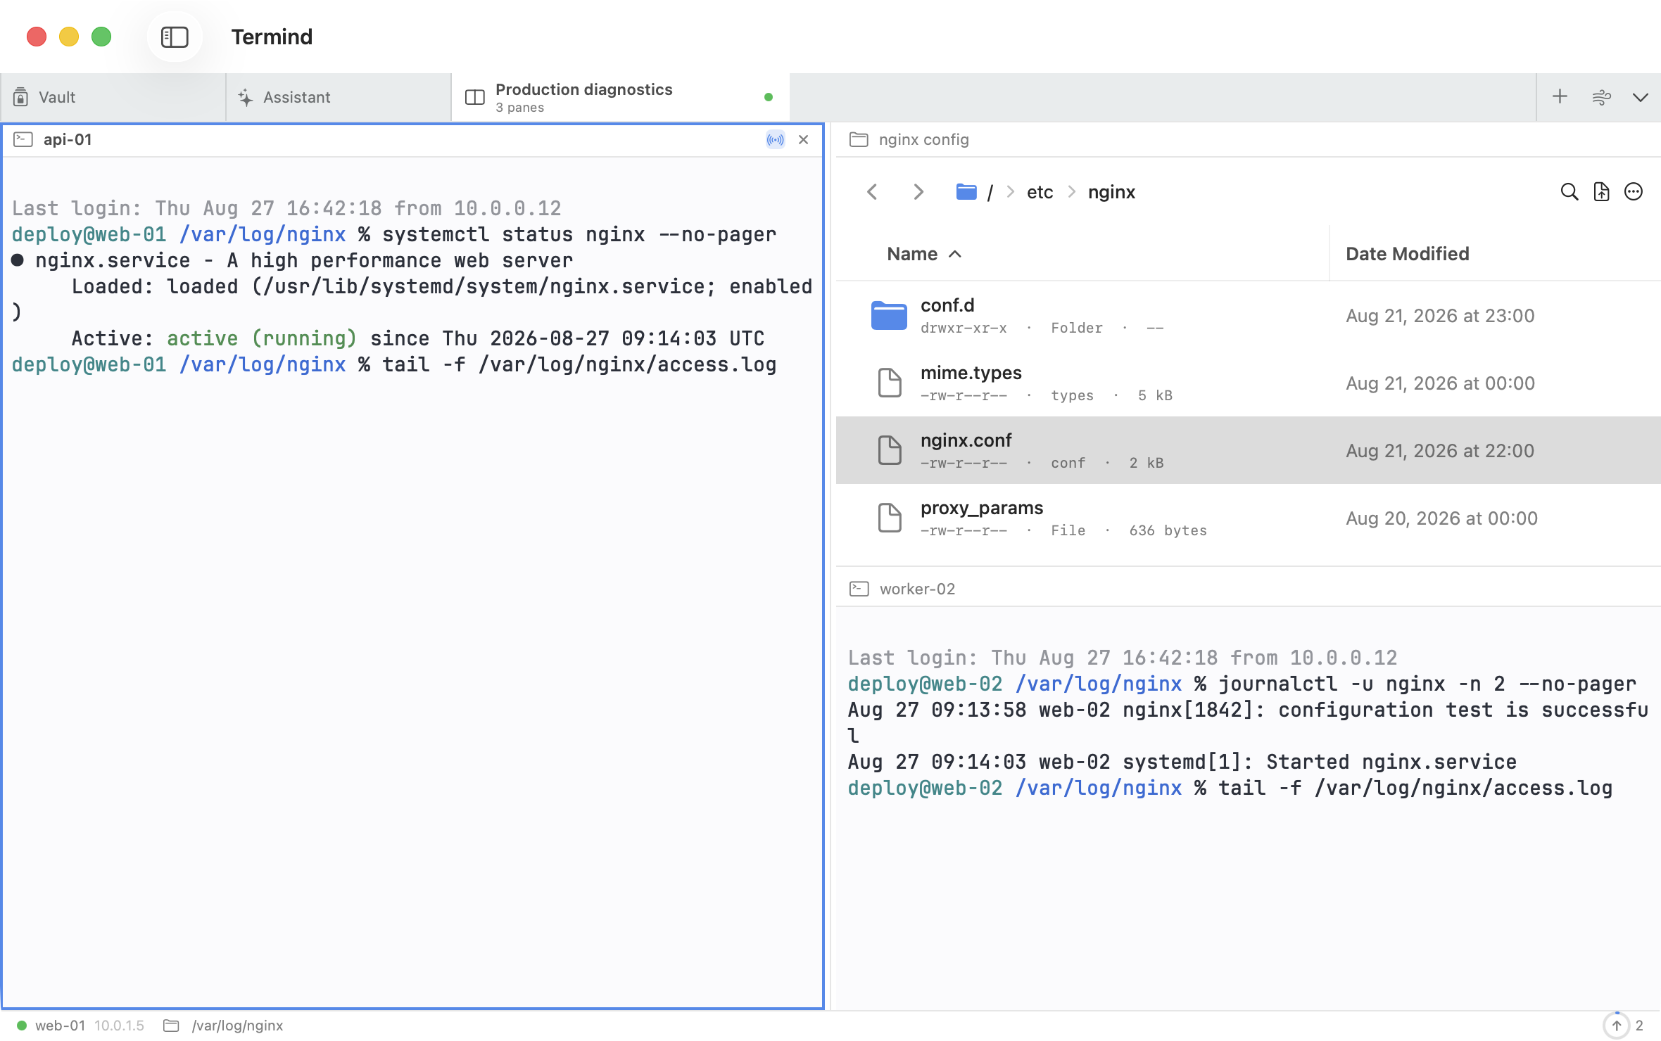Image resolution: width=1661 pixels, height=1041 pixels.
Task: Click the 'active (running)' status text
Action: (262, 338)
